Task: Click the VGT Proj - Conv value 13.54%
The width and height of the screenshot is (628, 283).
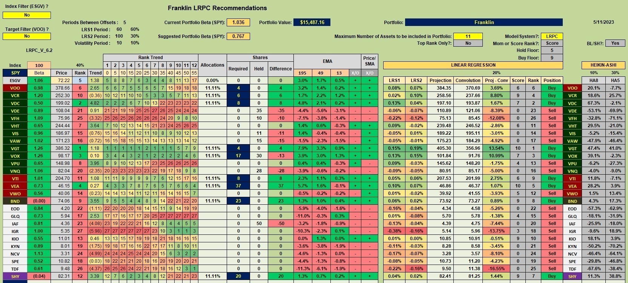Action: point(496,148)
